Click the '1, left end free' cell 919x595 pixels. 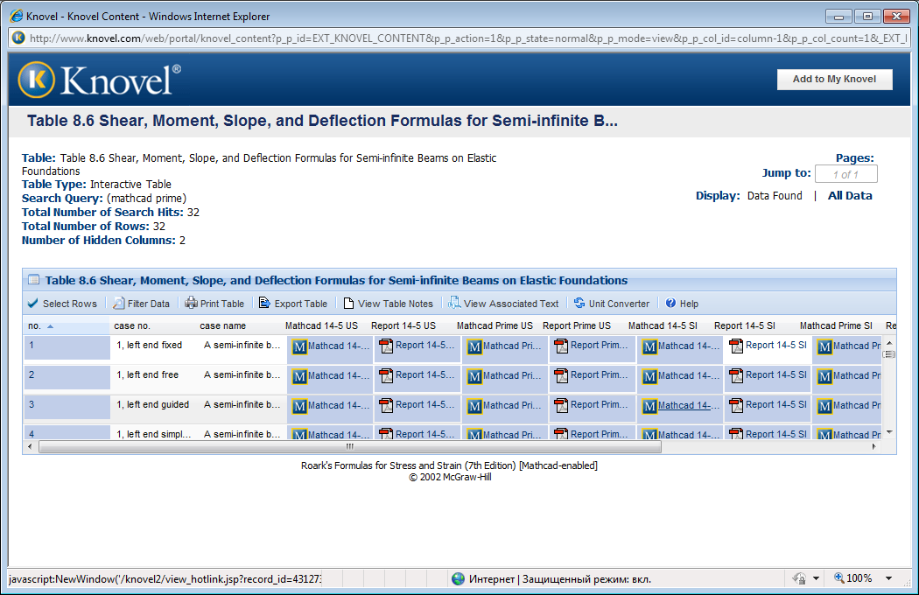(x=147, y=375)
